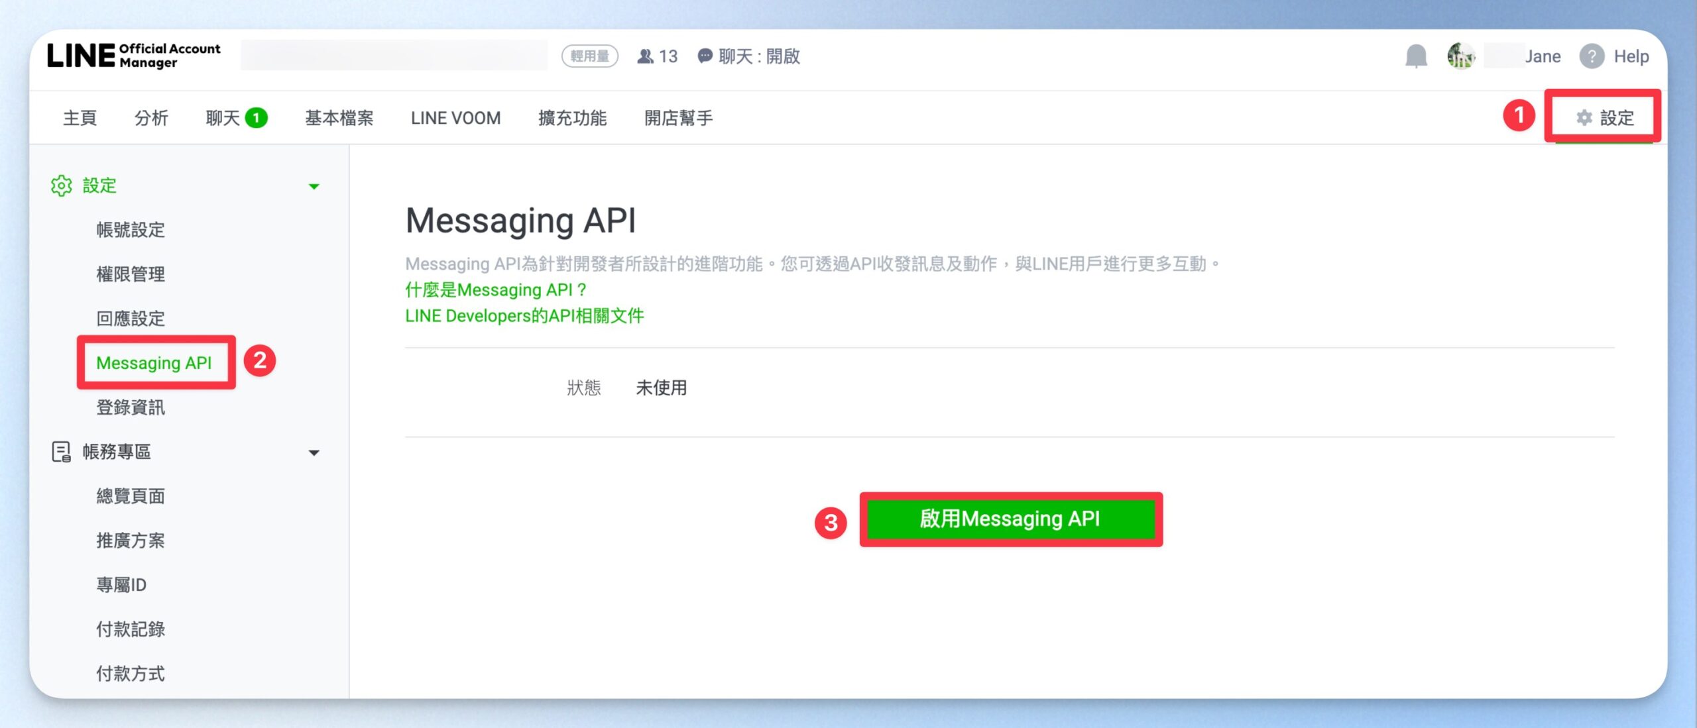Click the chat bubble status icon
Image resolution: width=1697 pixels, height=728 pixels.
pyautogui.click(x=705, y=56)
